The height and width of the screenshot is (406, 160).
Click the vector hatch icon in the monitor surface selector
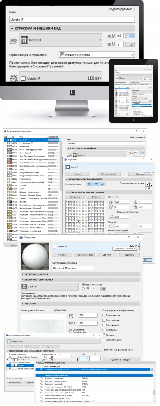pos(90,78)
